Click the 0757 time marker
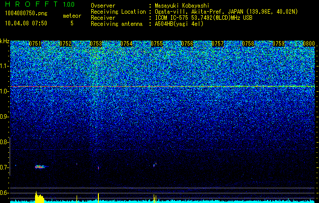Image resolution: width=319 pixels, height=203 pixels. click(x=218, y=44)
